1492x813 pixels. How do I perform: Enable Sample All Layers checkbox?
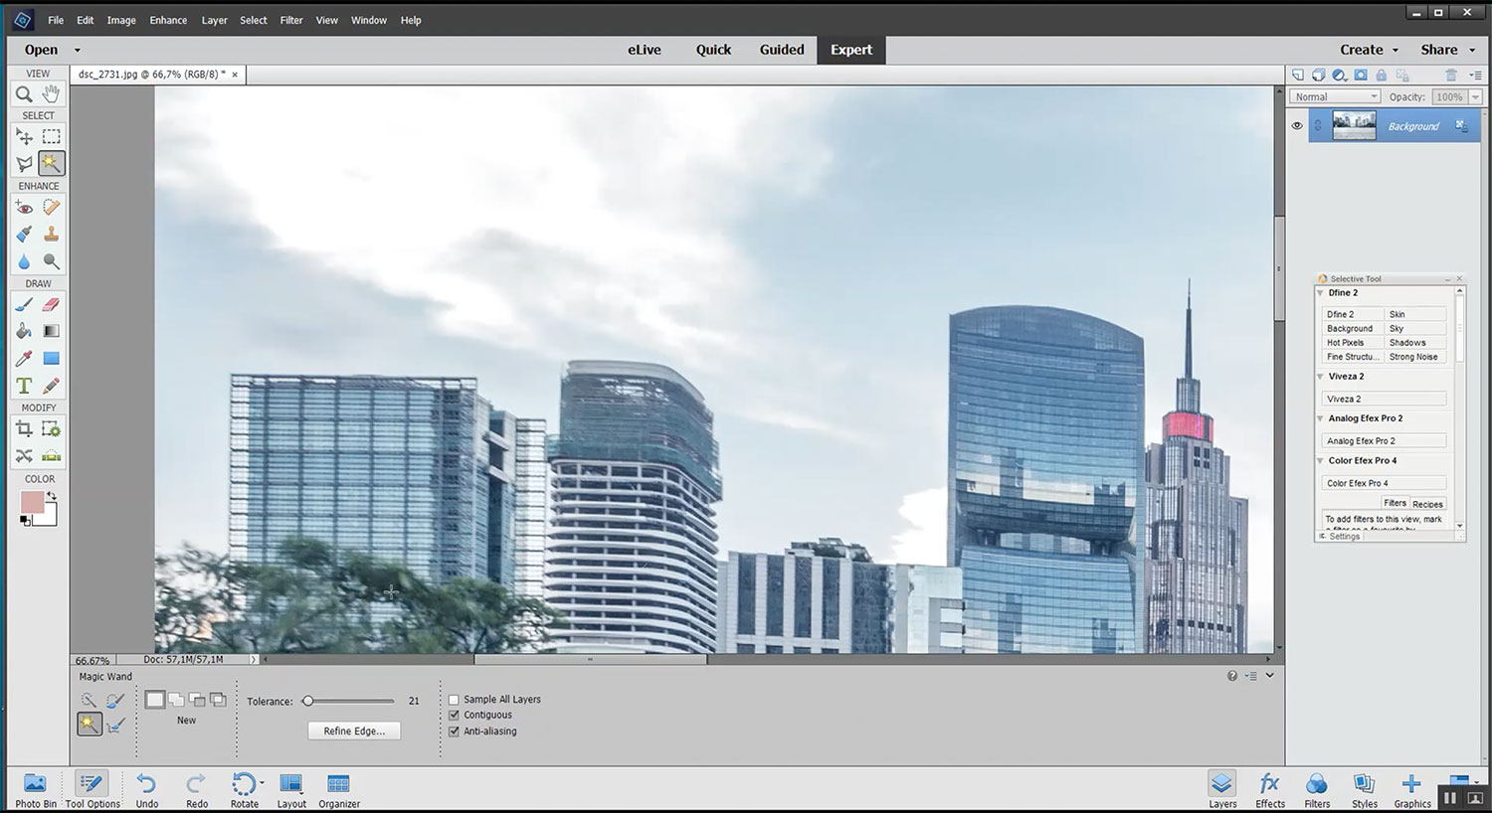coord(455,700)
